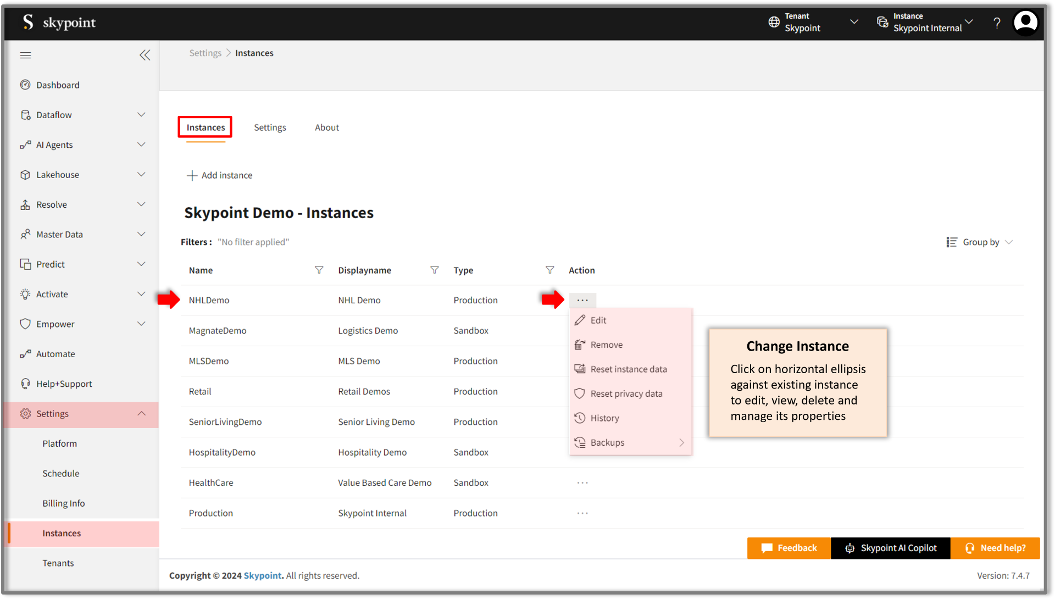The image size is (1055, 599).
Task: Open ellipsis actions for Production instance
Action: pos(582,513)
